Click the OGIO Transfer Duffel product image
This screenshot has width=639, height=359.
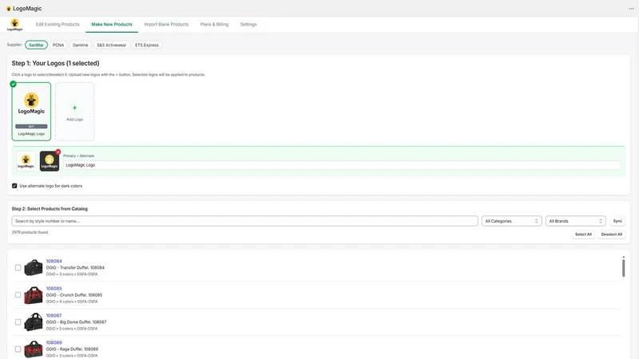tap(34, 268)
